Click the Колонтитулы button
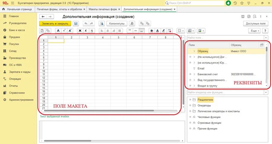The image size is (272, 144). tap(117, 23)
